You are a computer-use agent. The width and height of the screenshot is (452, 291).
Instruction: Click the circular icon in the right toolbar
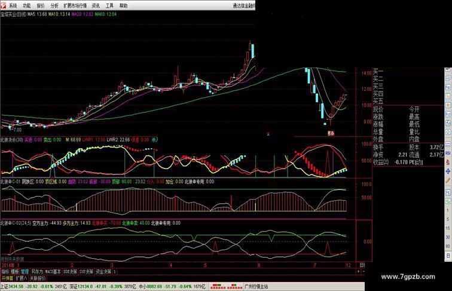(448, 131)
